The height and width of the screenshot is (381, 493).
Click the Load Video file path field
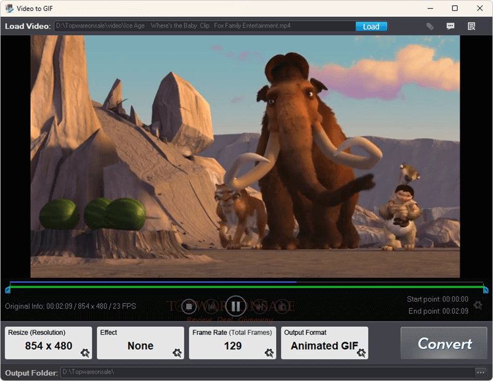205,26
